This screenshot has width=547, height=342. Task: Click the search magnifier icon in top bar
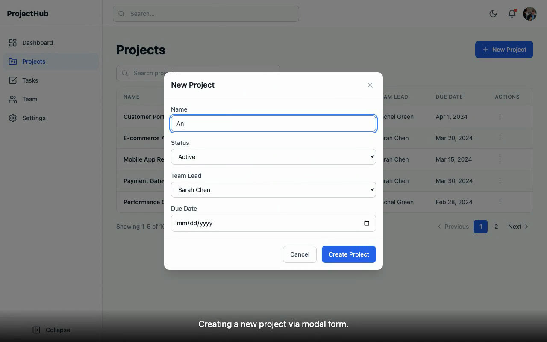pyautogui.click(x=122, y=14)
